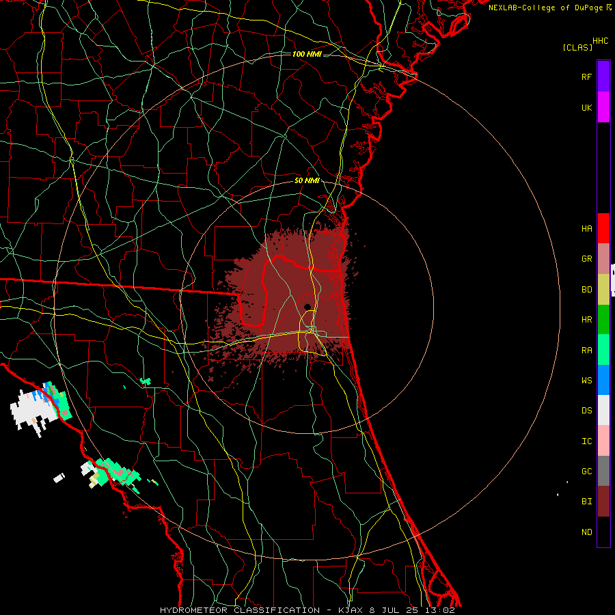Click the BD legend label
Image resolution: width=615 pixels, height=615 pixels.
[x=587, y=290]
